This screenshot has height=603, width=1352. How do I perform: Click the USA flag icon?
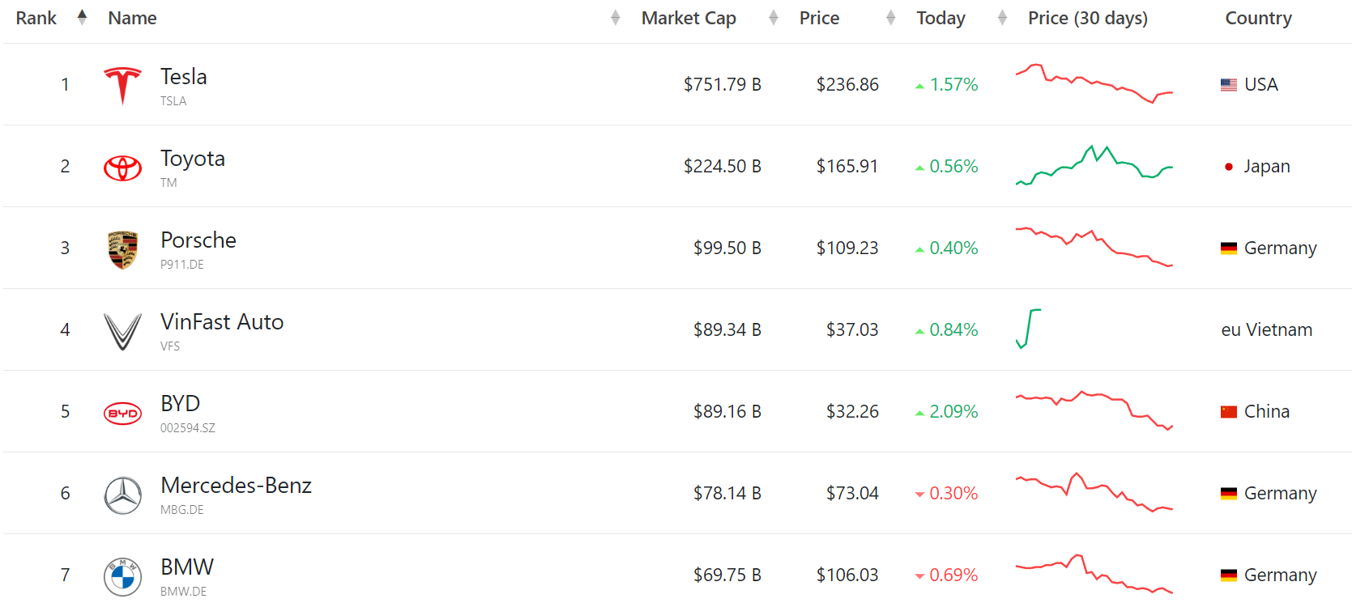pyautogui.click(x=1229, y=85)
